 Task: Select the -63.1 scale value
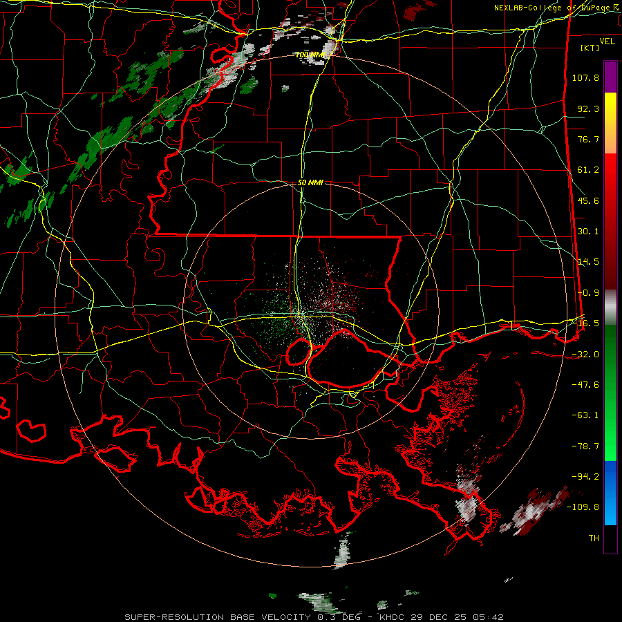point(585,415)
